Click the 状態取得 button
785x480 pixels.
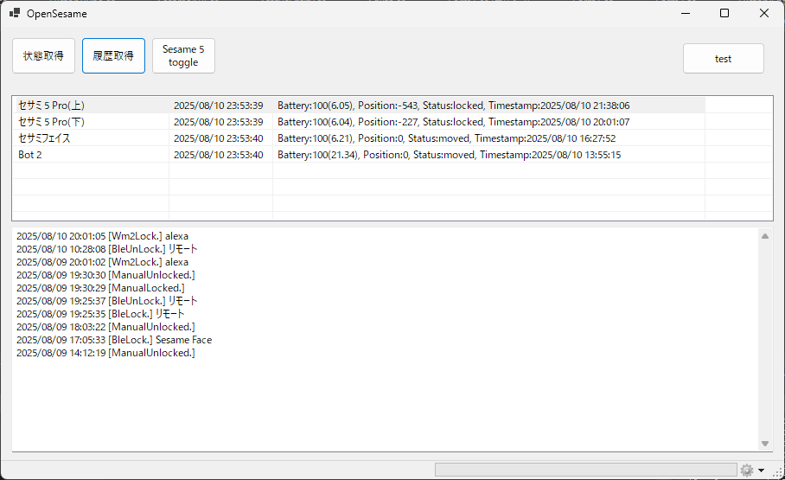[43, 55]
